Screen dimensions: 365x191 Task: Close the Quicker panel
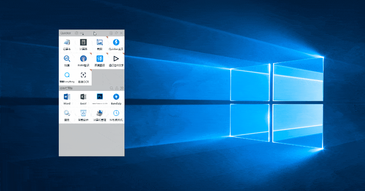point(121,33)
